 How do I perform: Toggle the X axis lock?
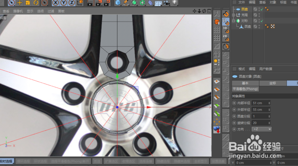(x=55, y=3)
